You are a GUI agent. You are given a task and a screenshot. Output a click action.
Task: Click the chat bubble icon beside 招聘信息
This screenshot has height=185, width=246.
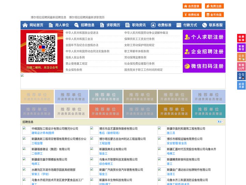(77, 25)
